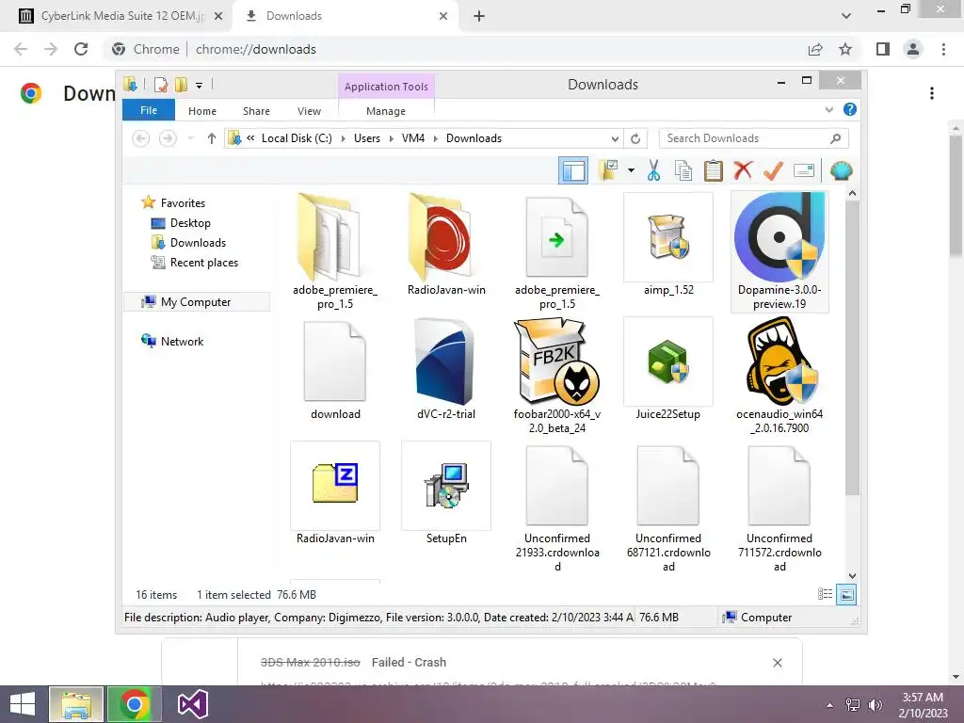Image resolution: width=964 pixels, height=723 pixels.
Task: Click Properties icon in quick access toolbar
Action: point(161,84)
